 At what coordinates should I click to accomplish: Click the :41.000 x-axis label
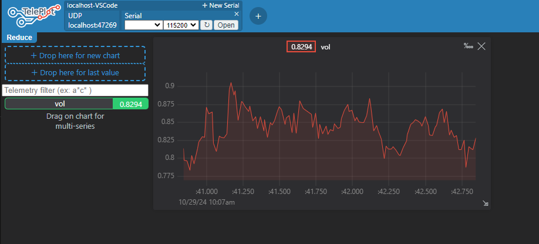(x=207, y=192)
